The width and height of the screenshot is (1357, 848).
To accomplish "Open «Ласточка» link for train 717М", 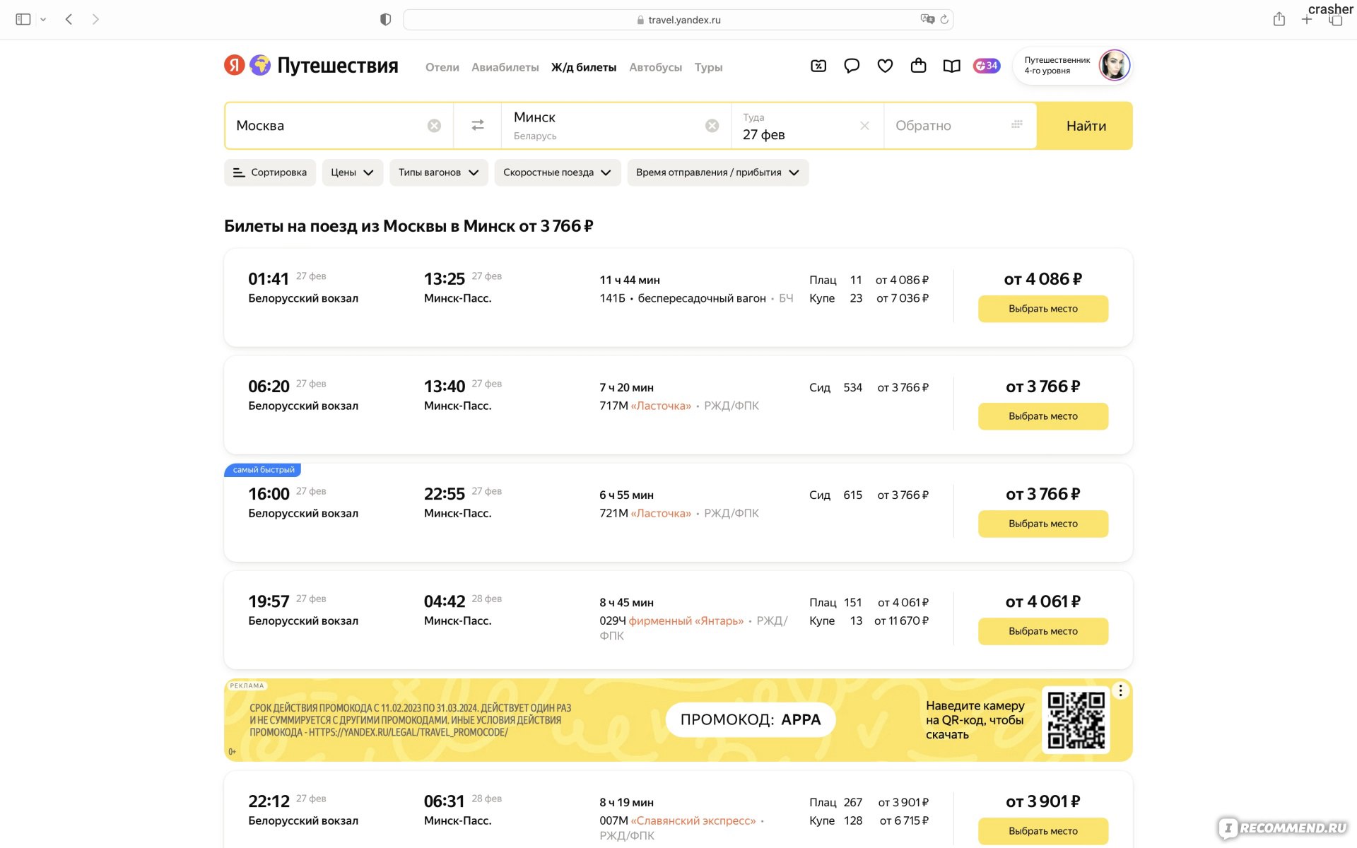I will tap(661, 406).
